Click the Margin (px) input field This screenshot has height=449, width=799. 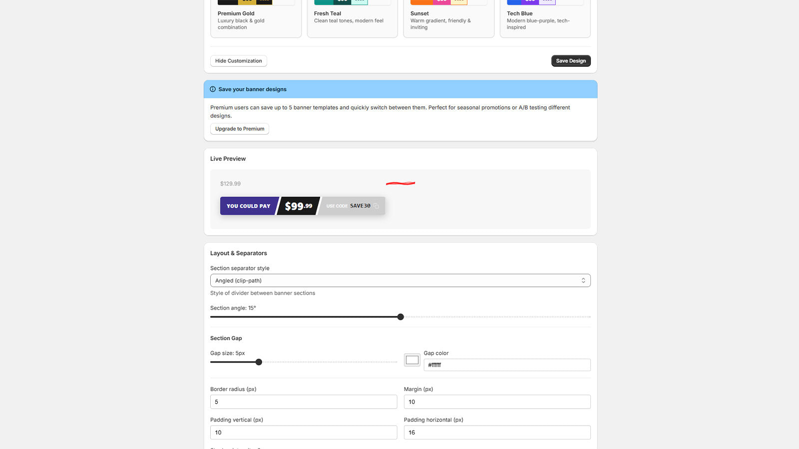pos(497,402)
